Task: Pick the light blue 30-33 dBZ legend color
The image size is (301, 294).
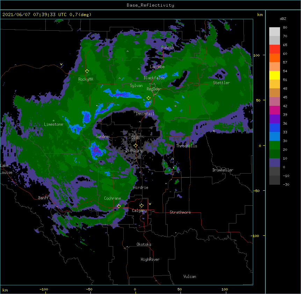Action: (274, 136)
